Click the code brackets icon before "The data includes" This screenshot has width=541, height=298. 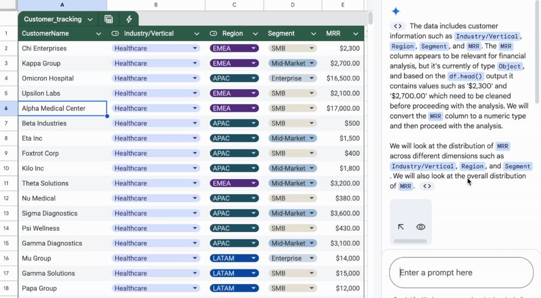click(398, 26)
